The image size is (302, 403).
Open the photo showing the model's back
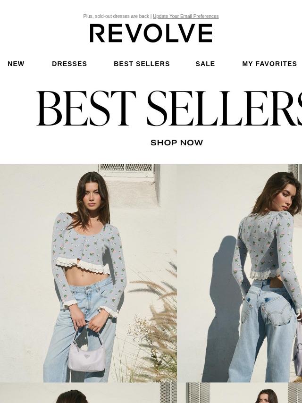coord(240,273)
